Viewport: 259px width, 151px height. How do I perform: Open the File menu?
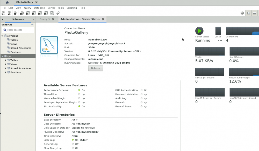4,8
